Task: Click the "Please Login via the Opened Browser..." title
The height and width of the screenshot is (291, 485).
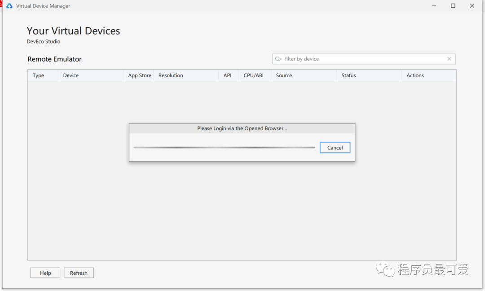Action: tap(242, 128)
